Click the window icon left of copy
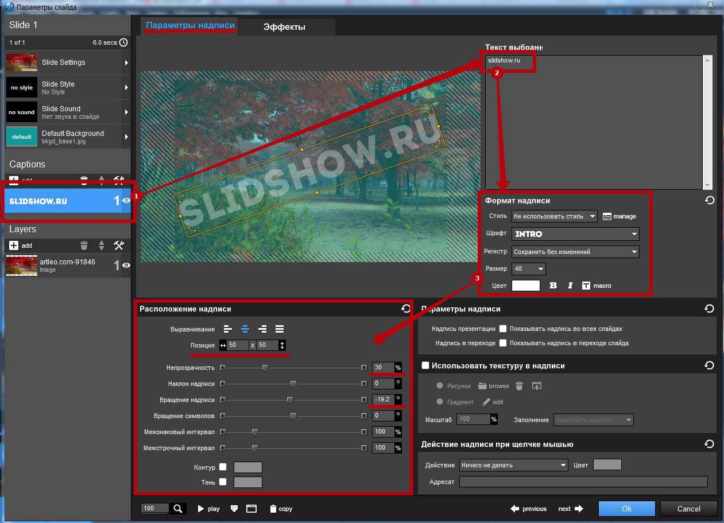Viewport: 724px width, 523px height. [x=251, y=509]
